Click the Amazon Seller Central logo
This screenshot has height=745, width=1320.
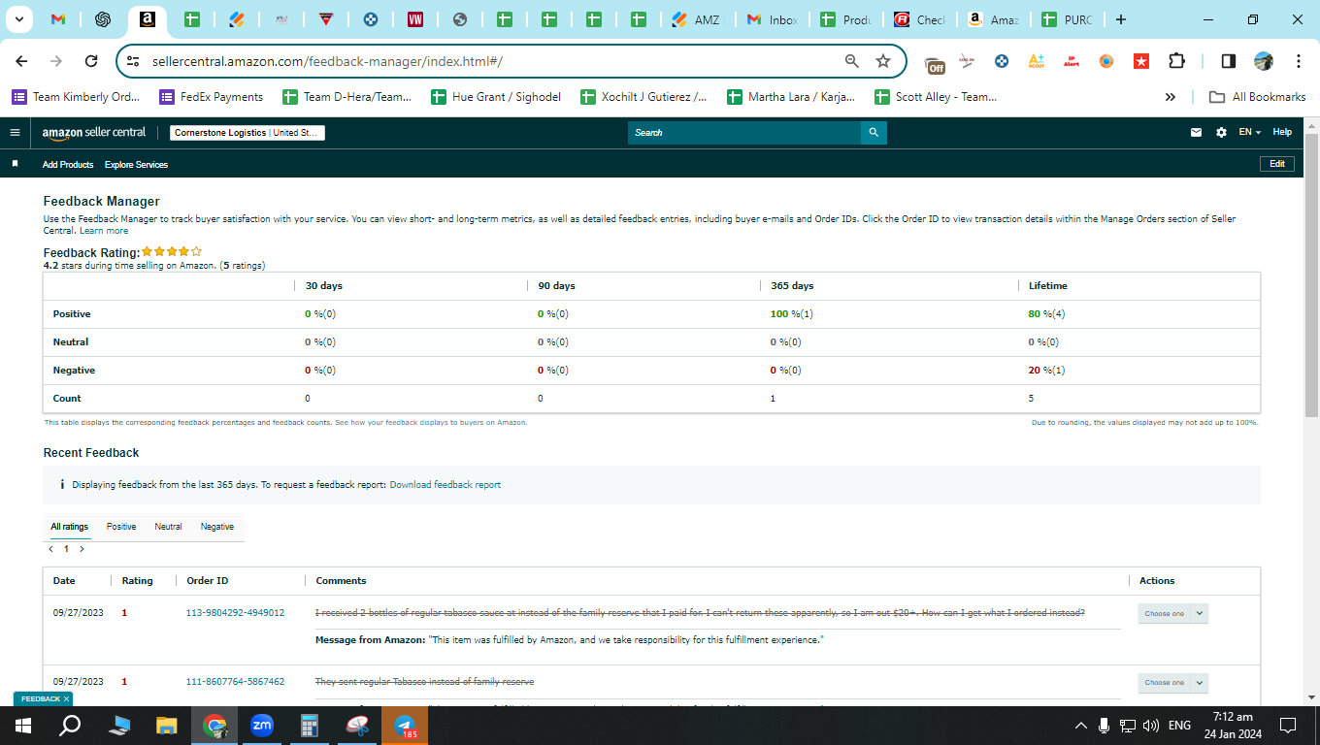(94, 133)
